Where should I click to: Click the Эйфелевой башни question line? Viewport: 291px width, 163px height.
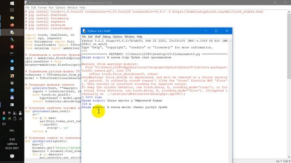(122, 101)
